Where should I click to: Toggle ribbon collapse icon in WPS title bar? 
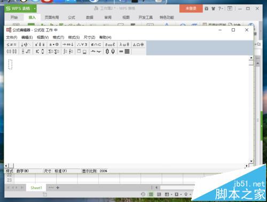[x=230, y=9]
